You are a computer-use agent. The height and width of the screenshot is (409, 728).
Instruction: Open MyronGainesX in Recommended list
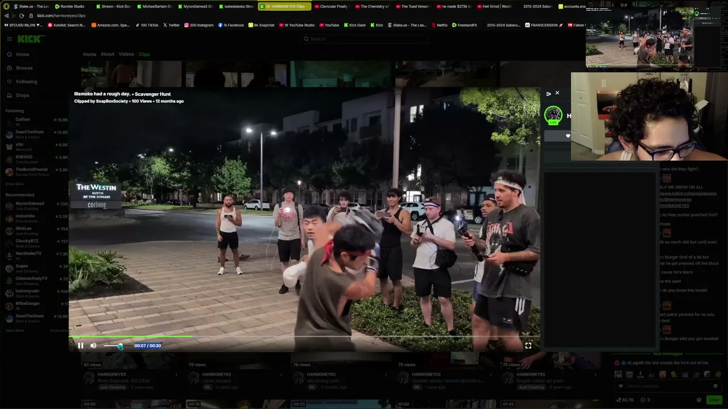pos(36,206)
